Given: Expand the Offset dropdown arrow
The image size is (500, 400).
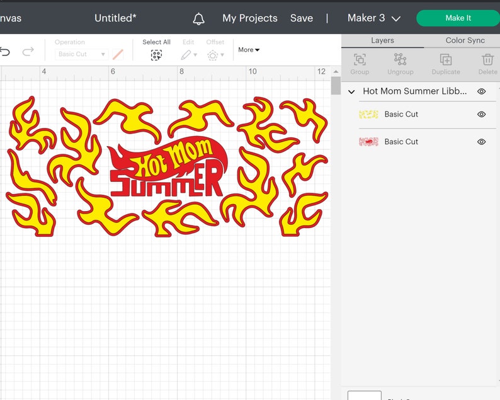Looking at the screenshot, I should (222, 55).
